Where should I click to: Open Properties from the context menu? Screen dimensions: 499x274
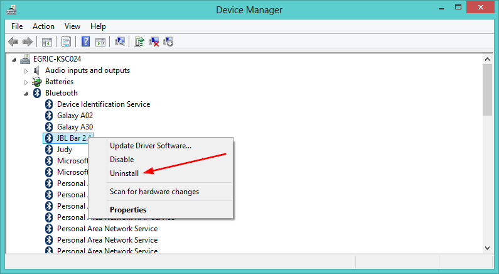click(128, 209)
